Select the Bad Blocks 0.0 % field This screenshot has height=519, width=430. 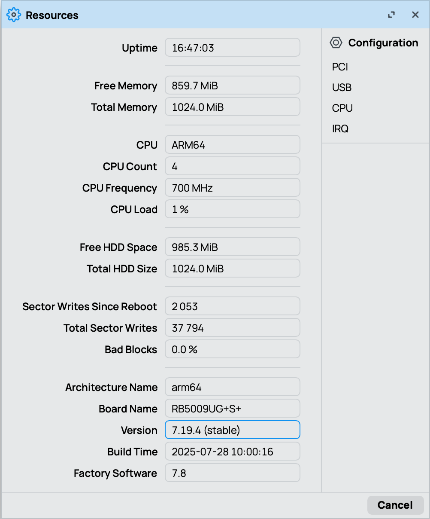click(233, 349)
